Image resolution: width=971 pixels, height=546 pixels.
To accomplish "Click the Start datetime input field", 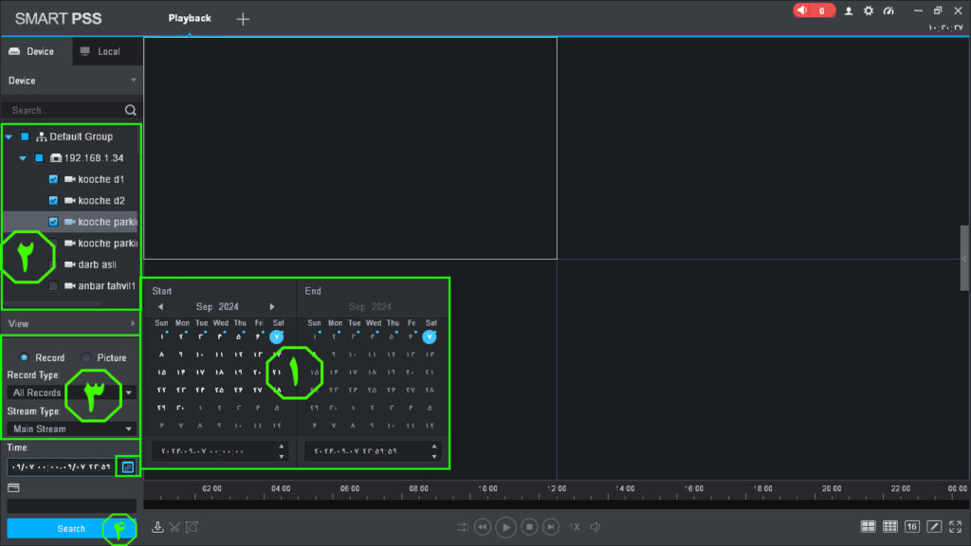I will (x=213, y=451).
